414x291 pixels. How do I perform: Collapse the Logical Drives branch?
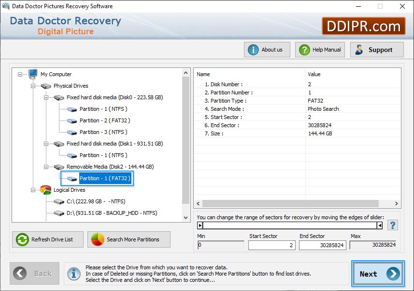pos(33,190)
